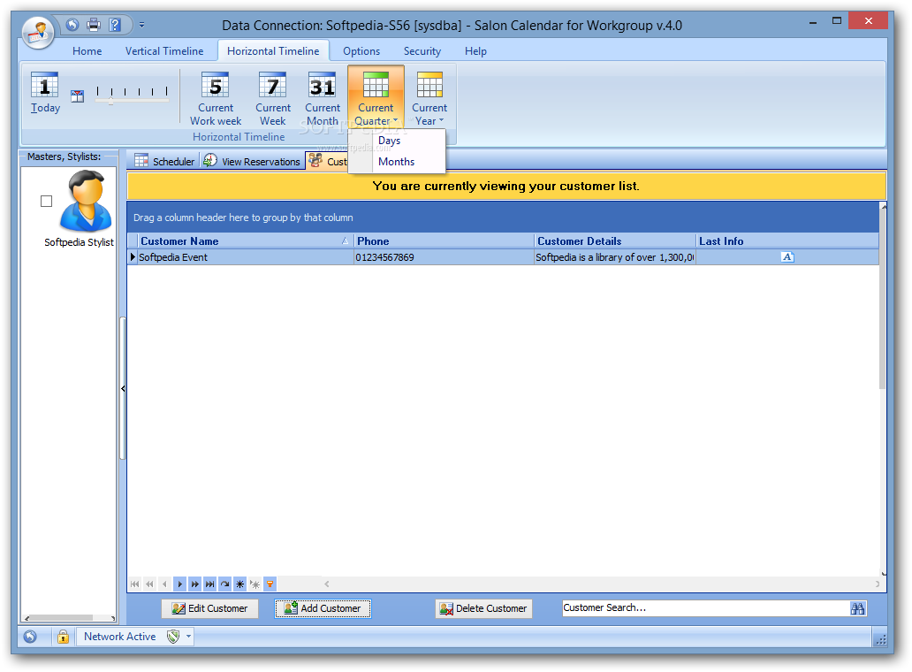912x672 pixels.
Task: Jump to last record in navigator
Action: point(210,584)
